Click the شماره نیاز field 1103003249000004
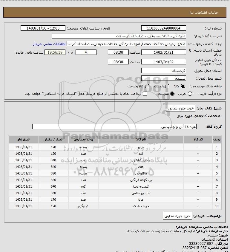Image resolution: width=230 pixels, height=252 pixels. coord(163,28)
